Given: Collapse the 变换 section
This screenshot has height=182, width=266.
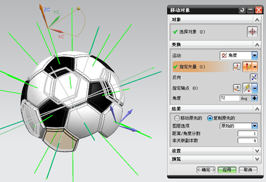Looking at the screenshot, I should (x=257, y=45).
